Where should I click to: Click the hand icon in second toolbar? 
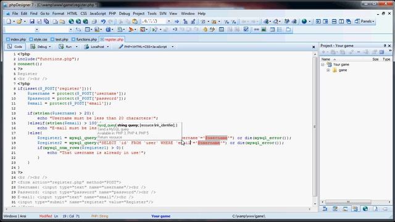pos(205,30)
